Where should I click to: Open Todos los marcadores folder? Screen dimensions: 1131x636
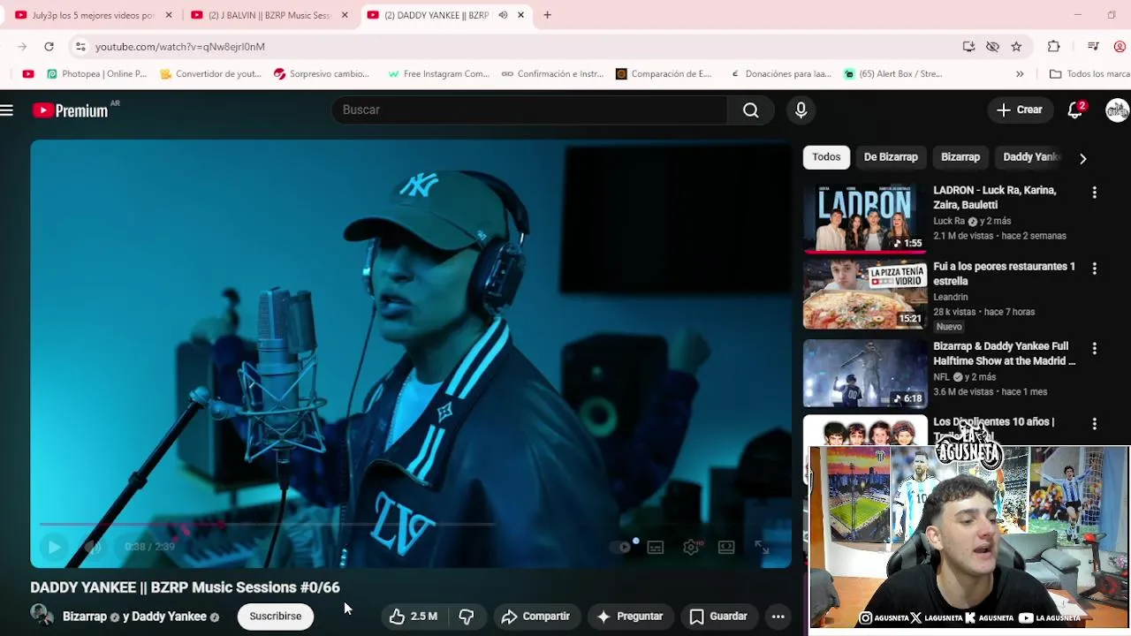[1089, 74]
